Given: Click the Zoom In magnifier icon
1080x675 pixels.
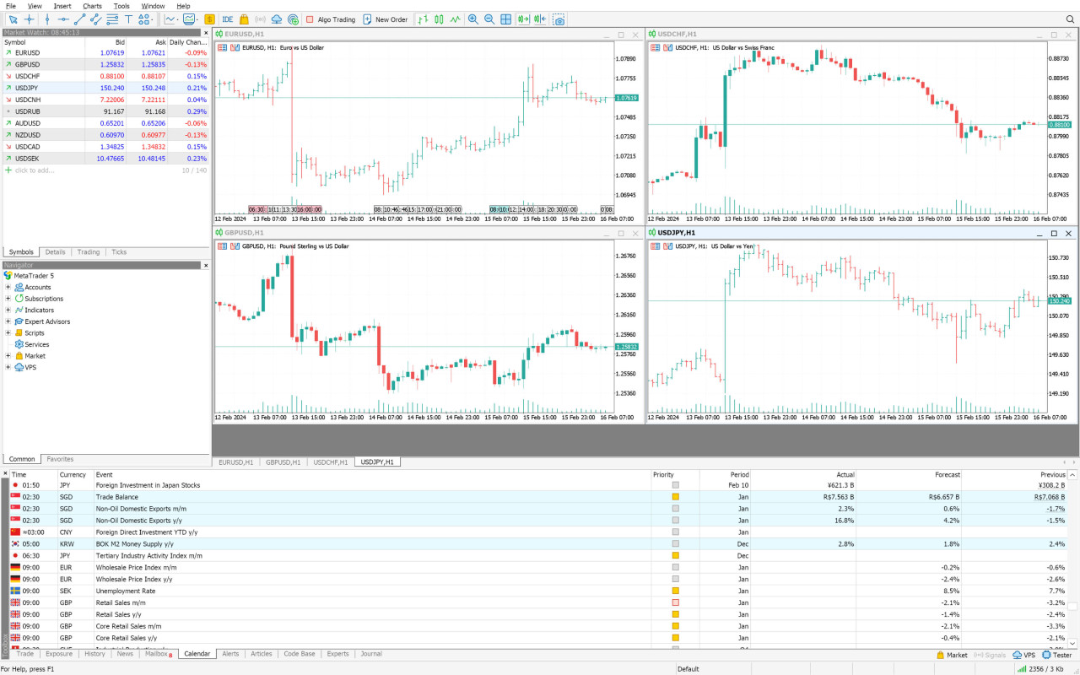Looking at the screenshot, I should pyautogui.click(x=472, y=19).
